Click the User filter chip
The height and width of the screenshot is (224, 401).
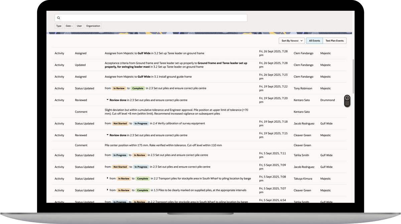(x=79, y=26)
